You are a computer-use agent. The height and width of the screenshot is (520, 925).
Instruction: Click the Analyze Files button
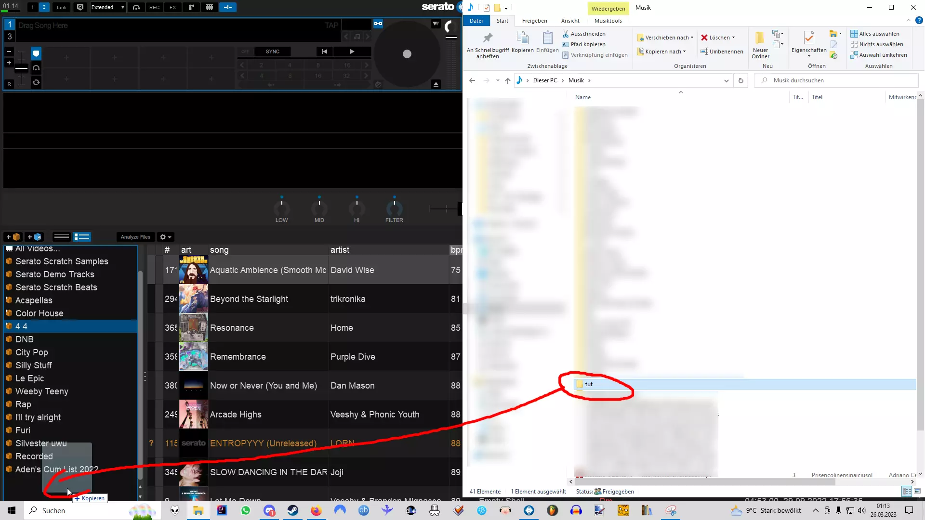[135, 237]
